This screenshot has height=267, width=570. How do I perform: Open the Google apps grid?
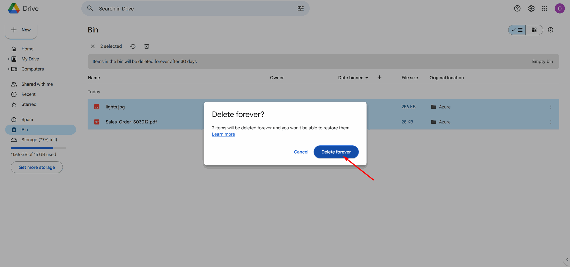[x=544, y=9]
